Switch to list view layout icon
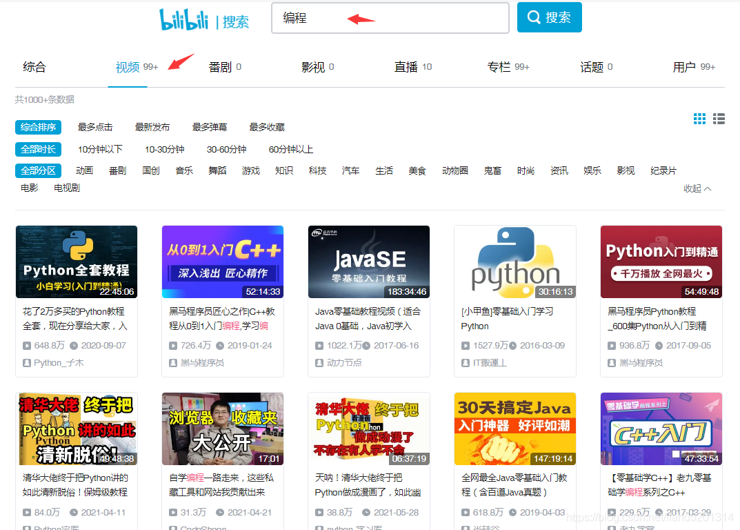 click(719, 119)
